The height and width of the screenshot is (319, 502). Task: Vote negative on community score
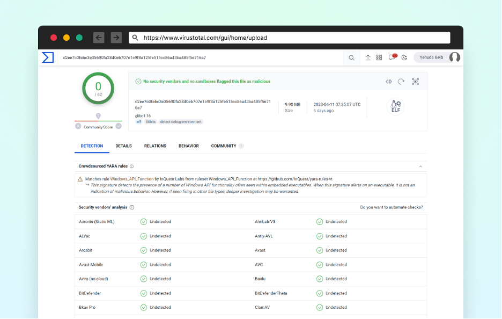coord(78,126)
